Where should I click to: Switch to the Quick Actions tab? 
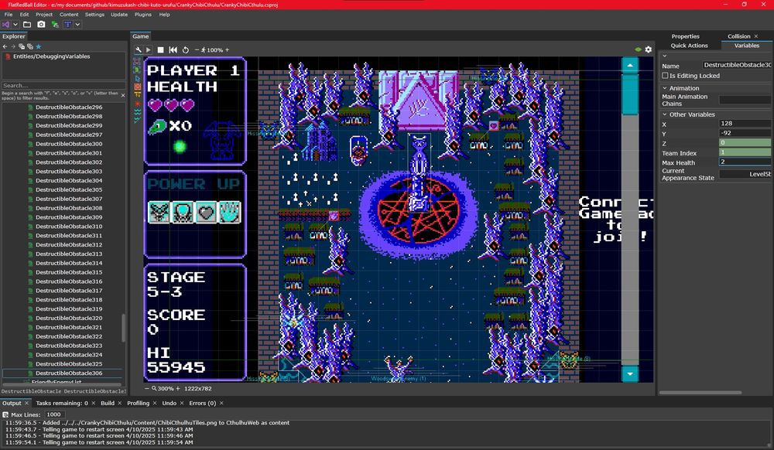point(689,46)
